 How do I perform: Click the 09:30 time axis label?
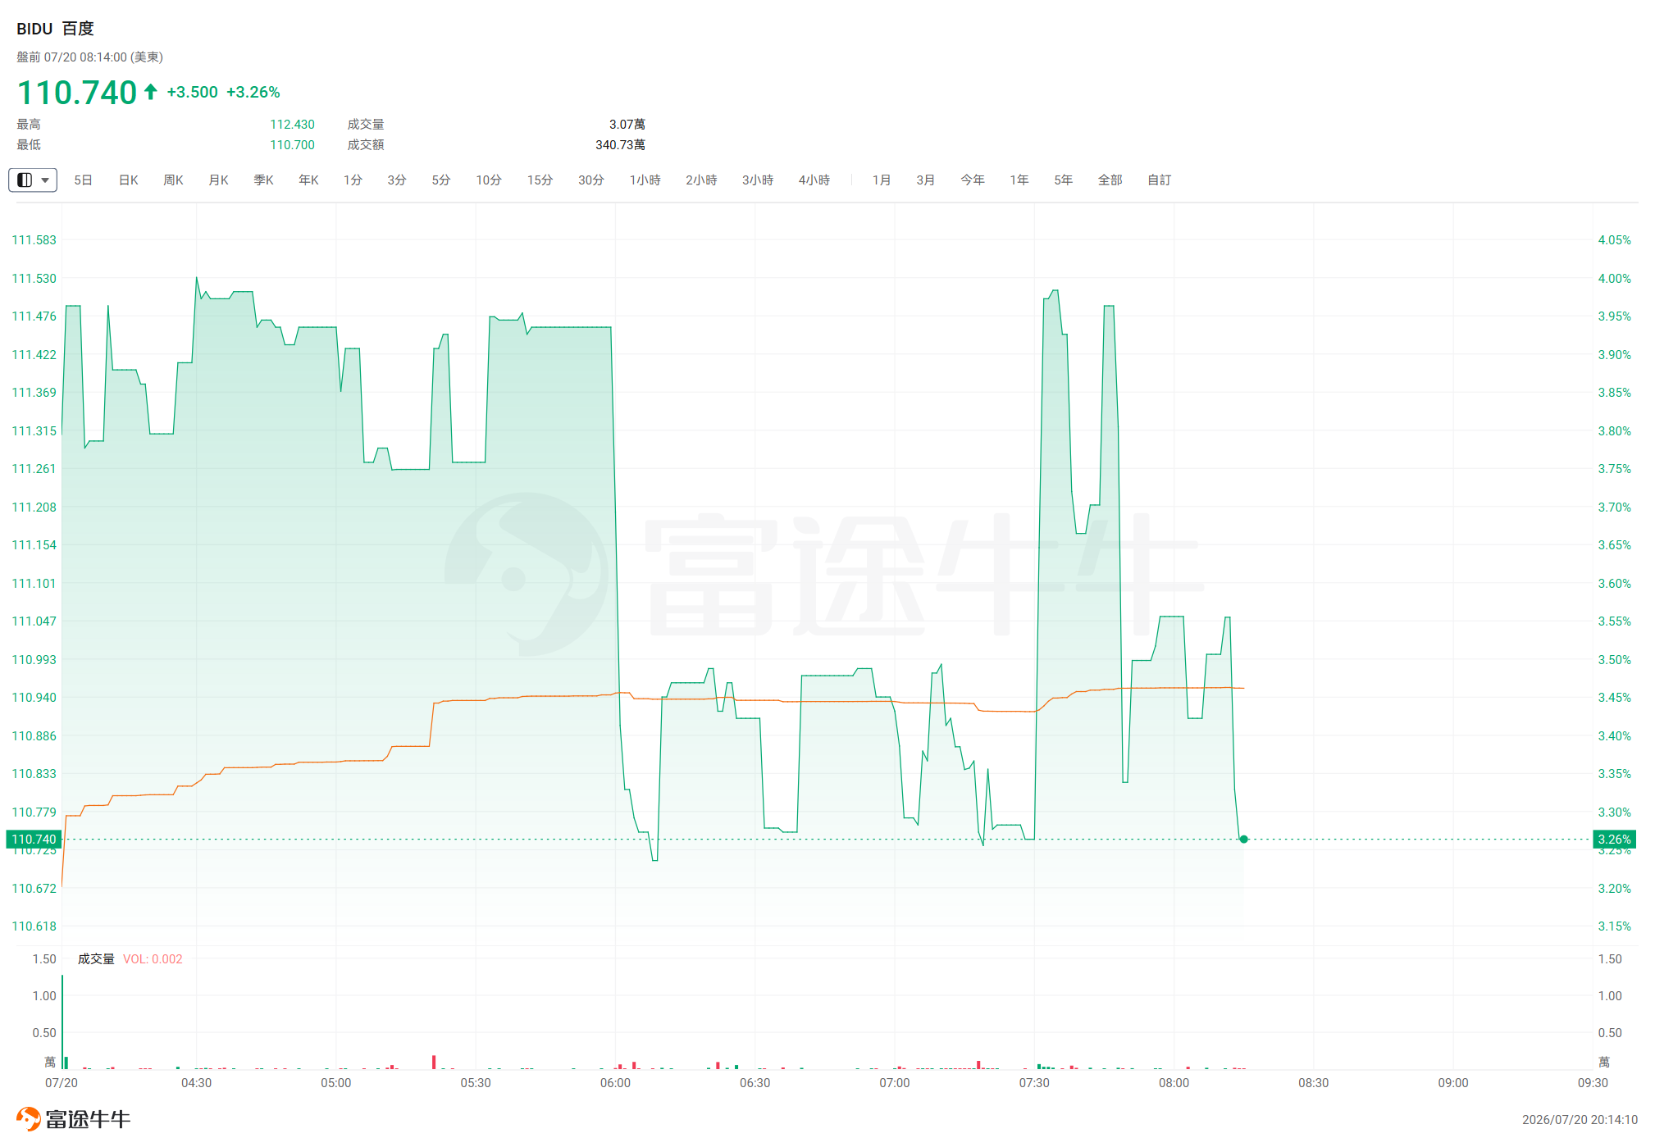click(1593, 1083)
